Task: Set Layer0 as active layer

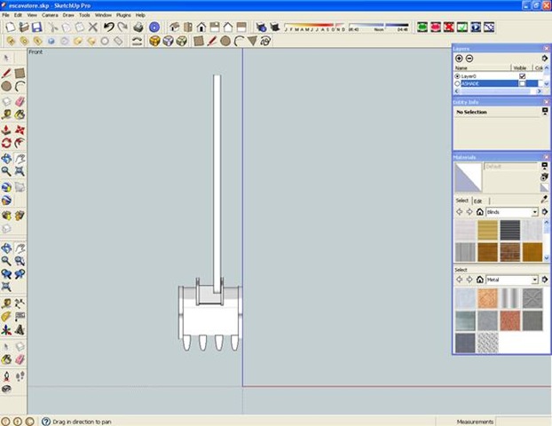Action: click(457, 76)
